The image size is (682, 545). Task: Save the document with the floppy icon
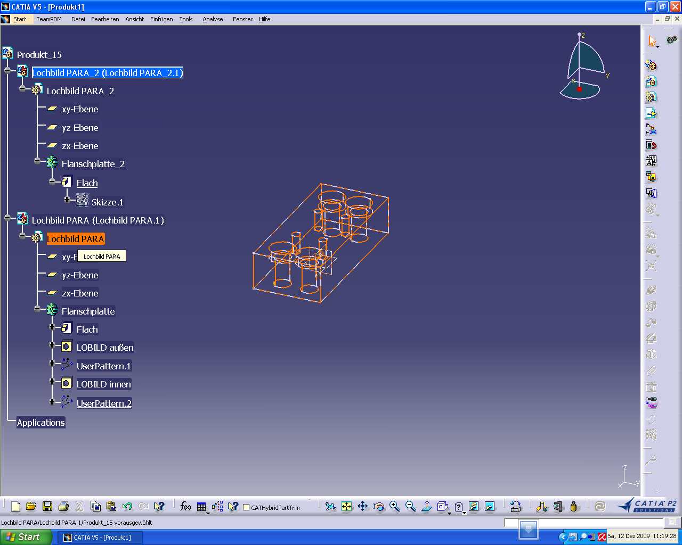(47, 507)
